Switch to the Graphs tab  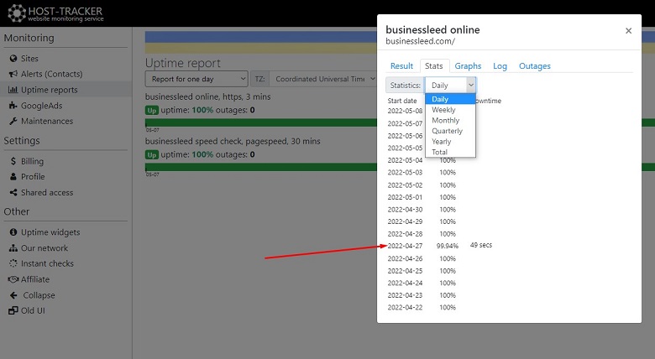[468, 66]
